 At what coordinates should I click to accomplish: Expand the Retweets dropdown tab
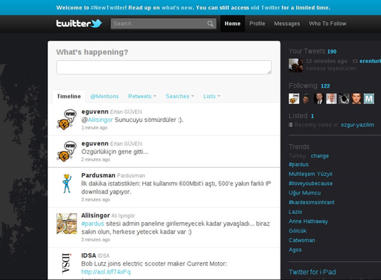coord(142,96)
